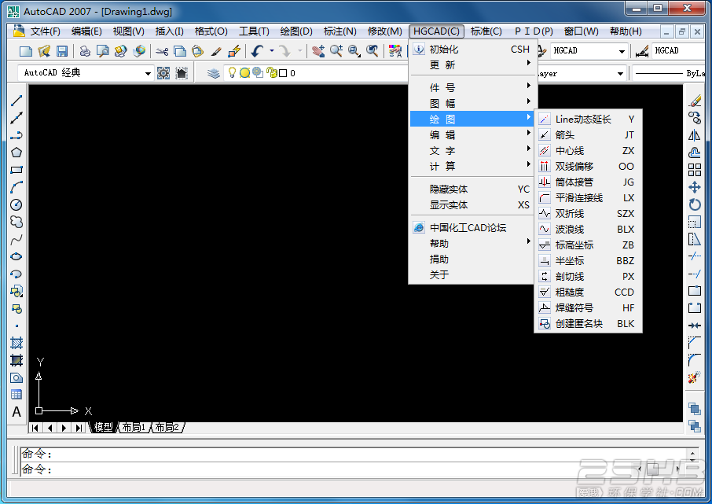Select the Spline tool
This screenshot has width=712, height=504.
tap(17, 240)
